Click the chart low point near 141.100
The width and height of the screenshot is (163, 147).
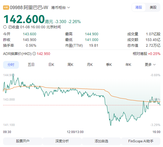111,125
